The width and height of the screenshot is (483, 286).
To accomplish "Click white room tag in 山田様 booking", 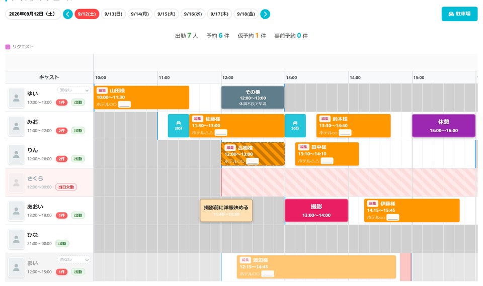I will click(x=124, y=105).
